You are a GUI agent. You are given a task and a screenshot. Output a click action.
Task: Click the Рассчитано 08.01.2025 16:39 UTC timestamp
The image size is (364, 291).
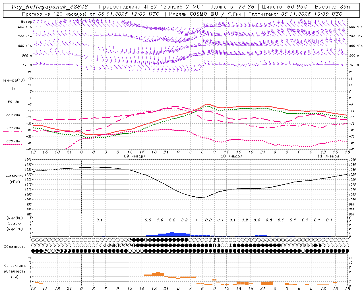click(x=295, y=14)
